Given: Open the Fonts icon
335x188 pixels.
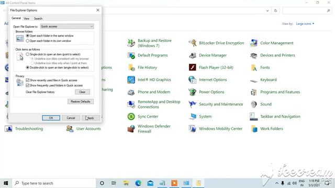Looking at the screenshot, I should (x=253, y=67).
